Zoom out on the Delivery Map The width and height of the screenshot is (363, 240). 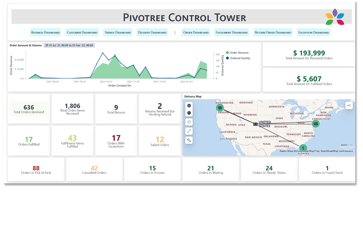(189, 113)
